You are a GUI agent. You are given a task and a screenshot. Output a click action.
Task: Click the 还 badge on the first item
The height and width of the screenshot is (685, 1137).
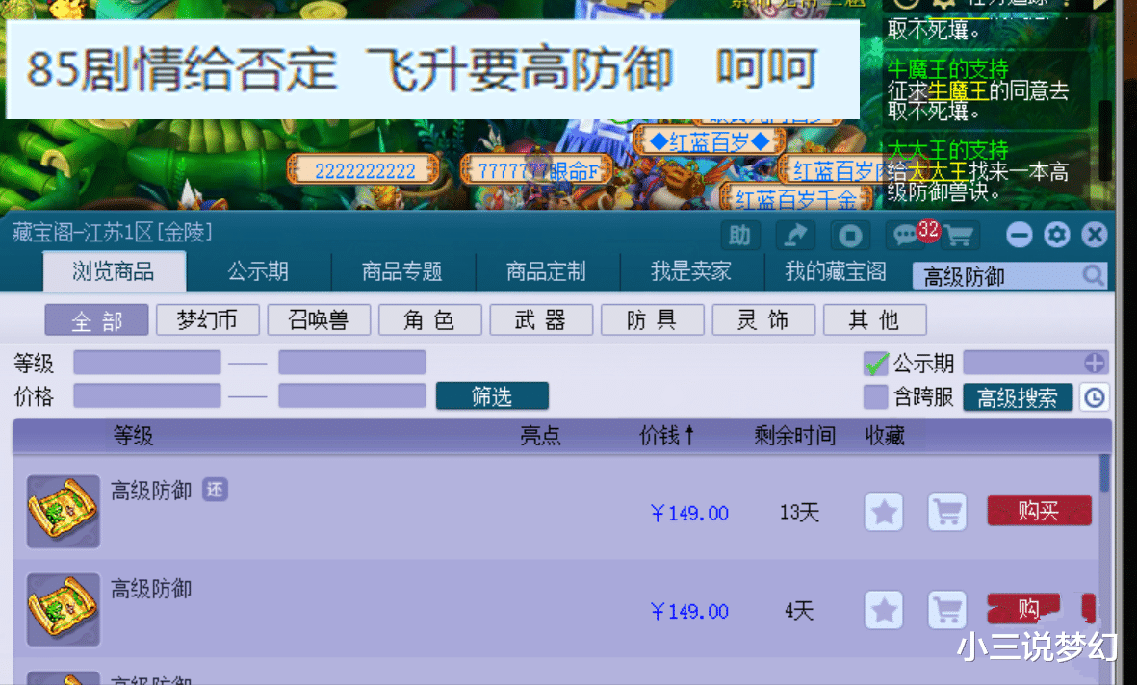[215, 490]
